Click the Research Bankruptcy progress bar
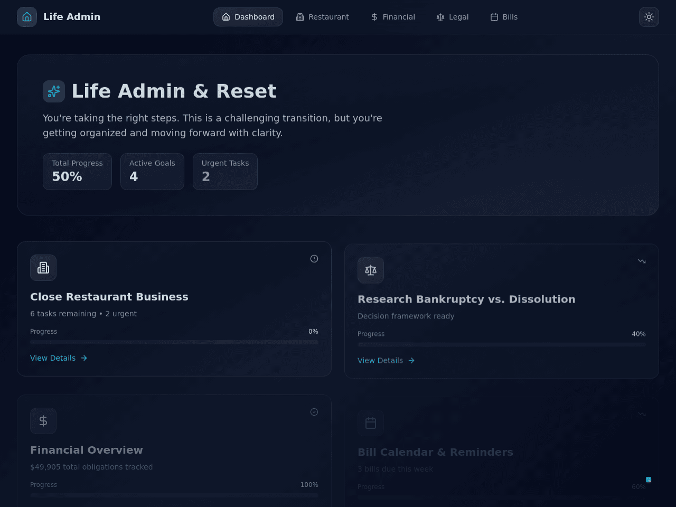The image size is (676, 507). point(502,345)
